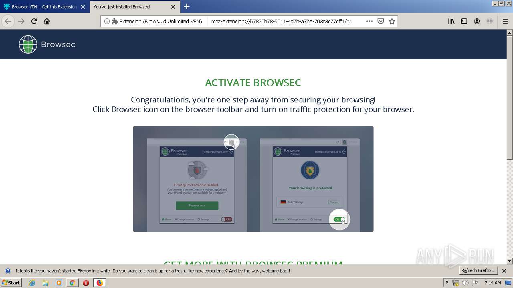The height and width of the screenshot is (288, 513).
Task: Launch Internet Explorer from taskbar
Action: pyautogui.click(x=32, y=283)
